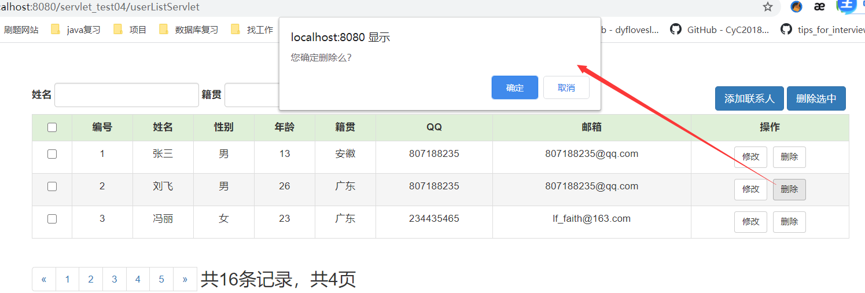Open the 项目 bookmark folder

130,30
